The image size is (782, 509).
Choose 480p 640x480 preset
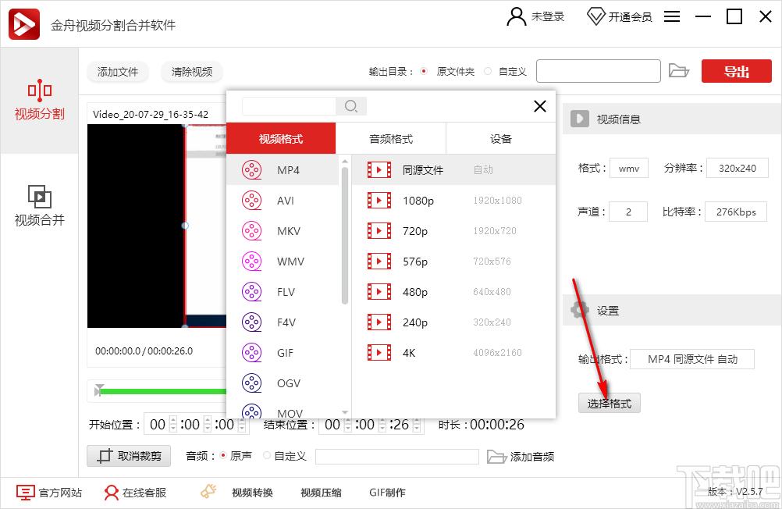pyautogui.click(x=454, y=291)
